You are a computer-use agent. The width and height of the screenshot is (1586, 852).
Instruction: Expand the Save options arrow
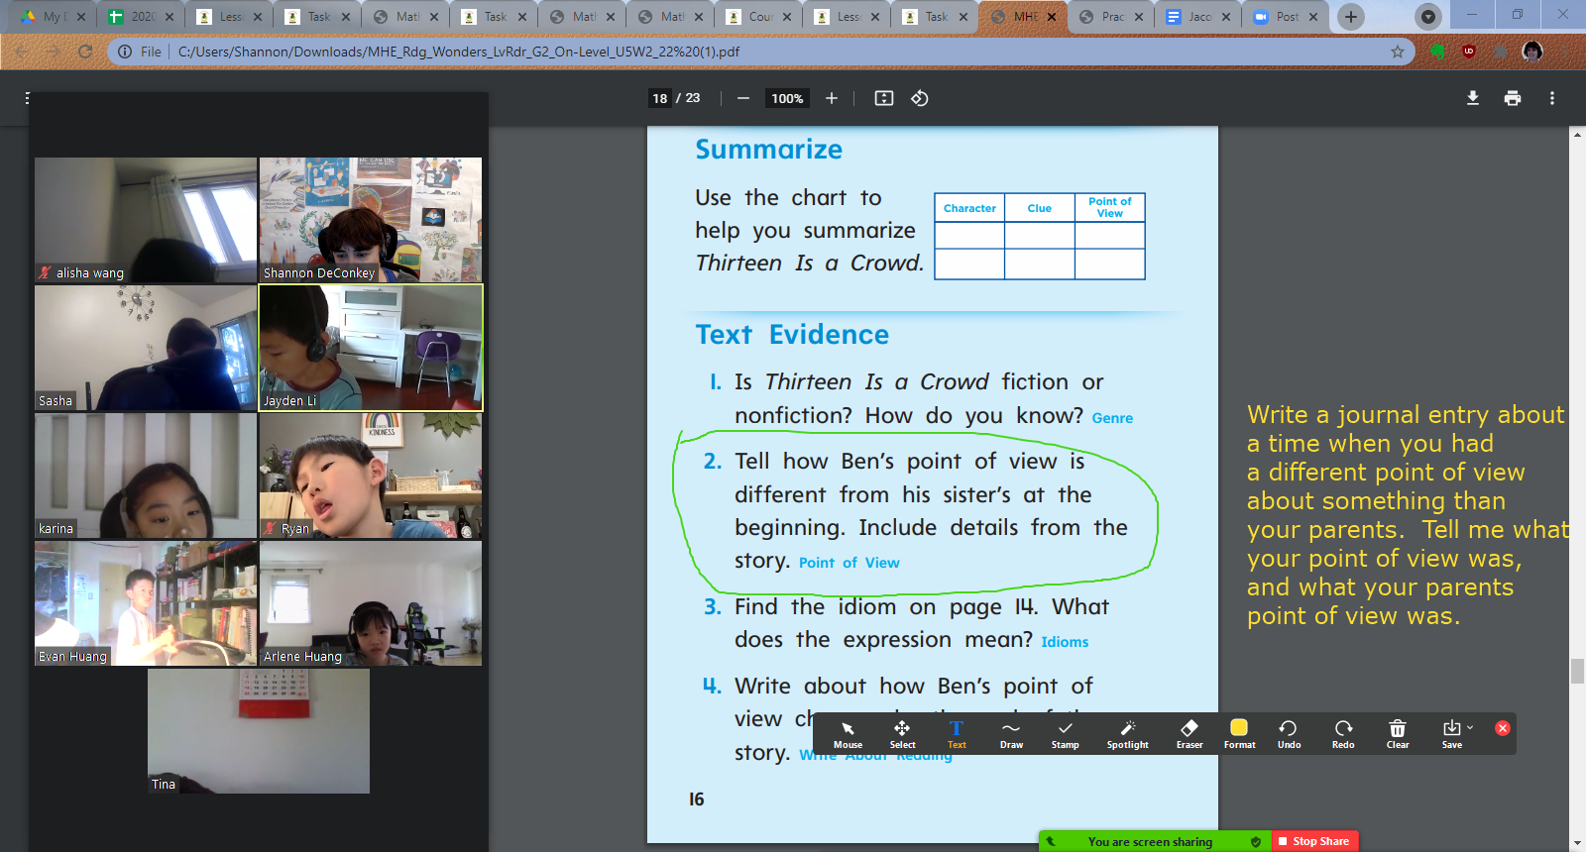[x=1470, y=727]
